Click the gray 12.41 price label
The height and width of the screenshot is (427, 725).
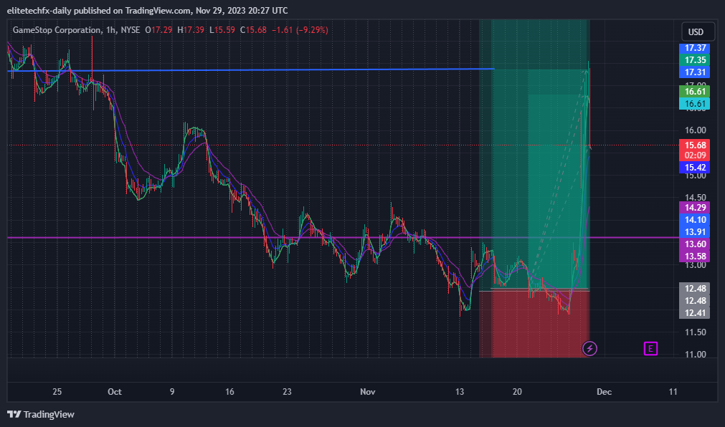[x=694, y=313]
